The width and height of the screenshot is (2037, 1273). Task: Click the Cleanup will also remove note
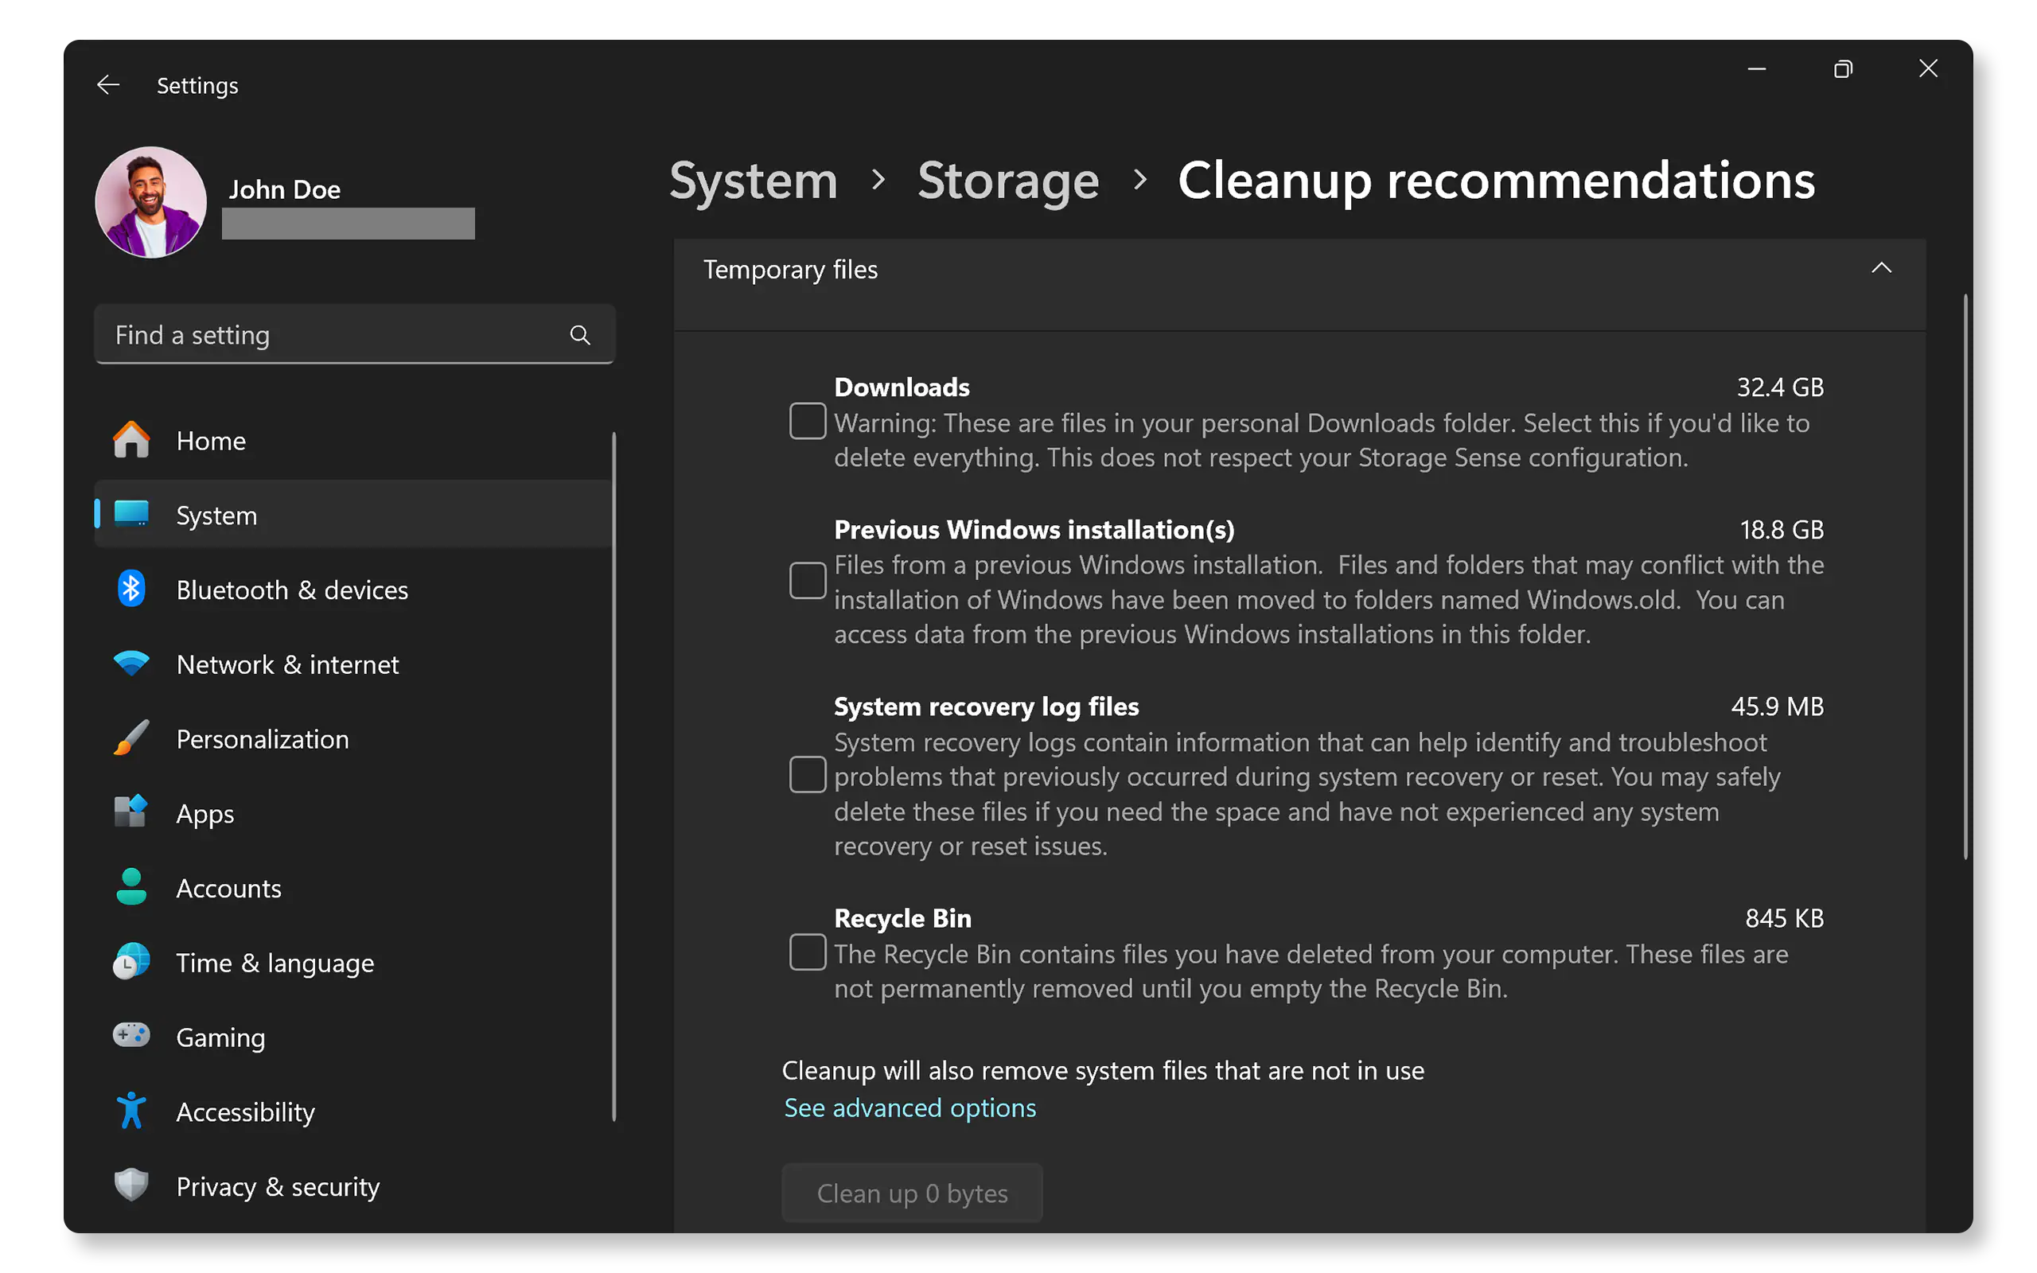(1103, 1069)
